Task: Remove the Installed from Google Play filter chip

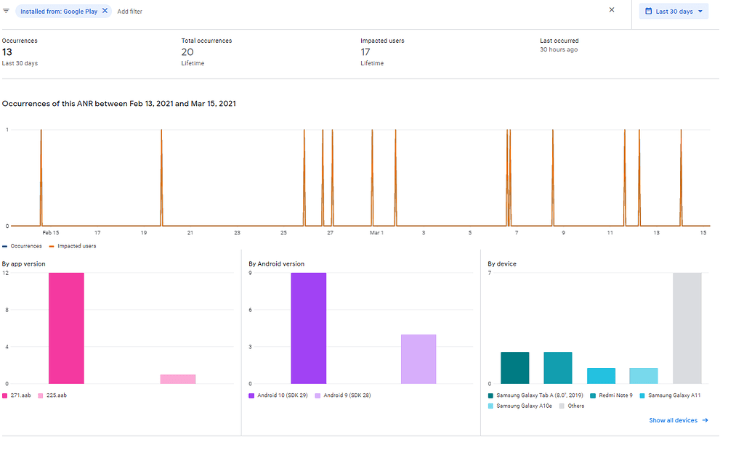Action: coord(105,11)
